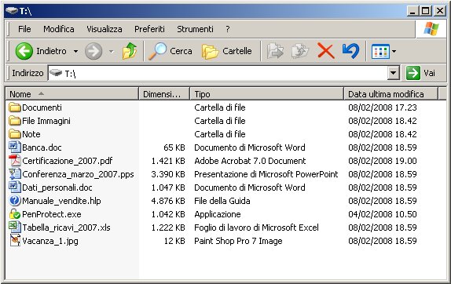Select Vacanza_1.jpg image icon
Image resolution: width=451 pixels, height=284 pixels.
[x=15, y=241]
